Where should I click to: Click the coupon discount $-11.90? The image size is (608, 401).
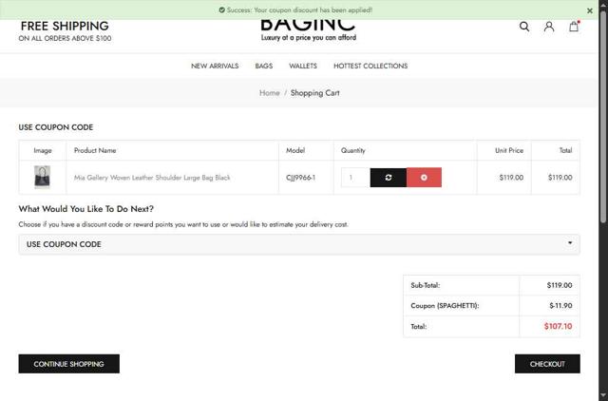pos(560,306)
